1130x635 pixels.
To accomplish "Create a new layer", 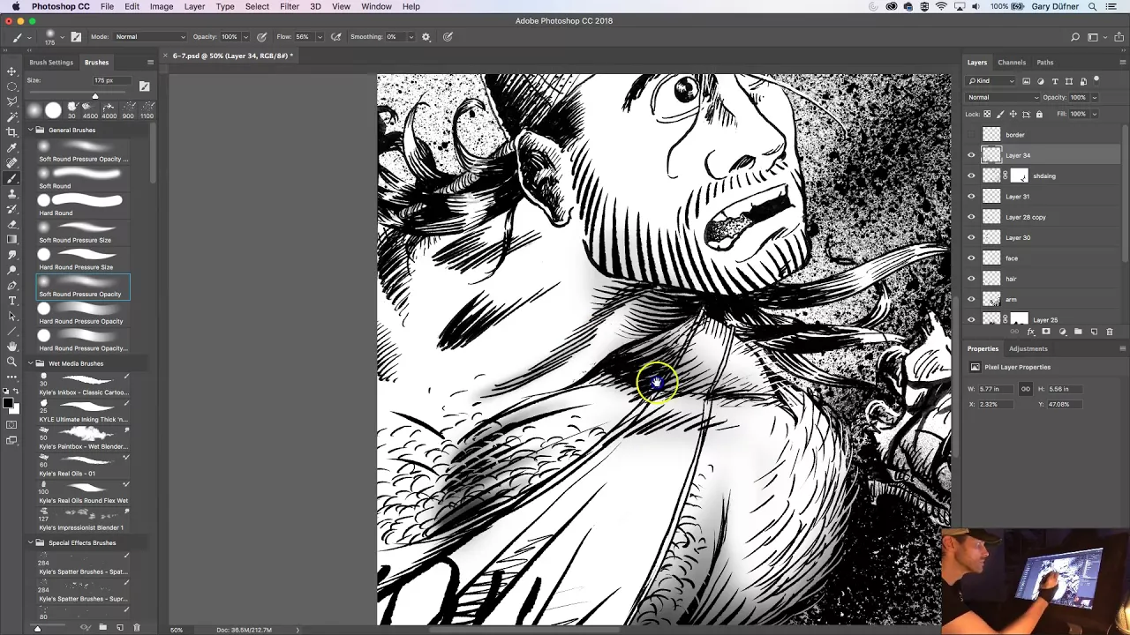I will click(1094, 332).
